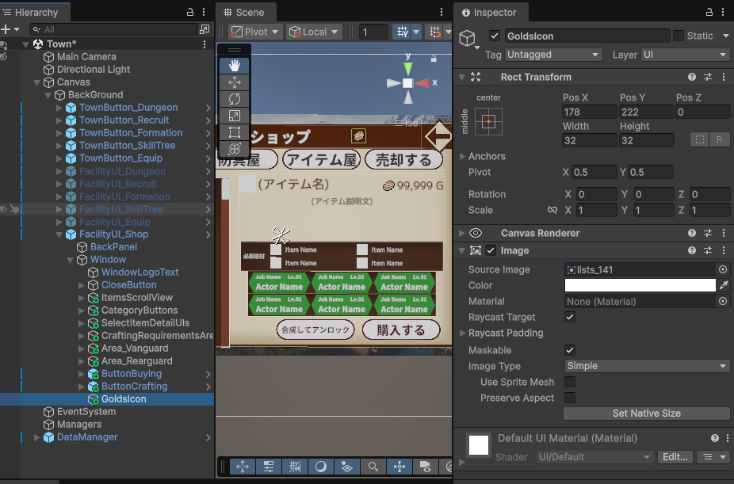Open the Image Color swatch
Image resolution: width=734 pixels, height=484 pixels.
click(640, 285)
